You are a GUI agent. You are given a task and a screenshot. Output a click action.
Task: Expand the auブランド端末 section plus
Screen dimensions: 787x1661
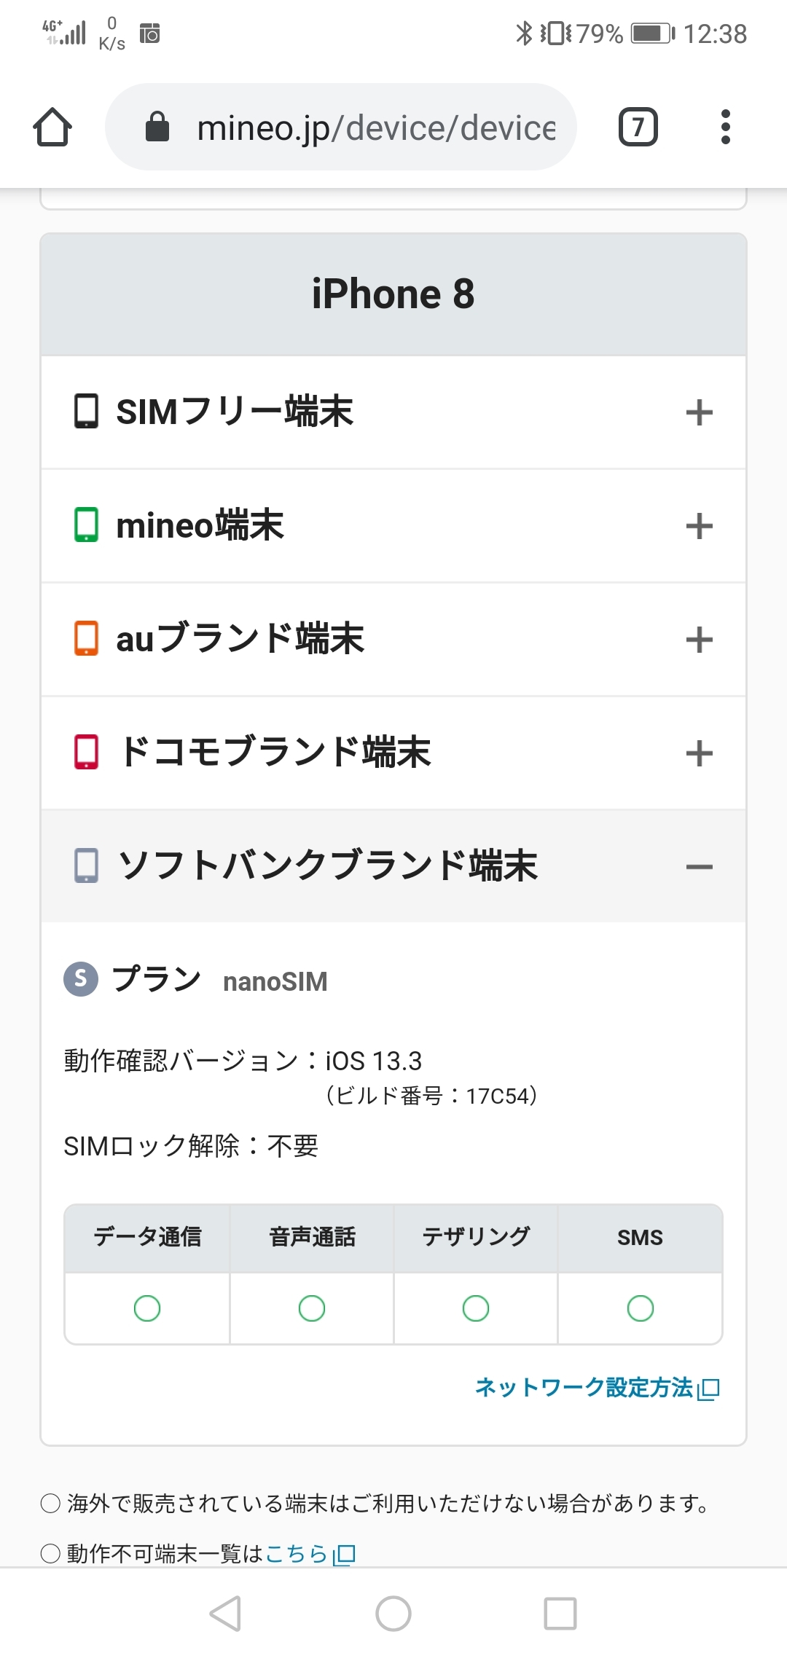699,640
